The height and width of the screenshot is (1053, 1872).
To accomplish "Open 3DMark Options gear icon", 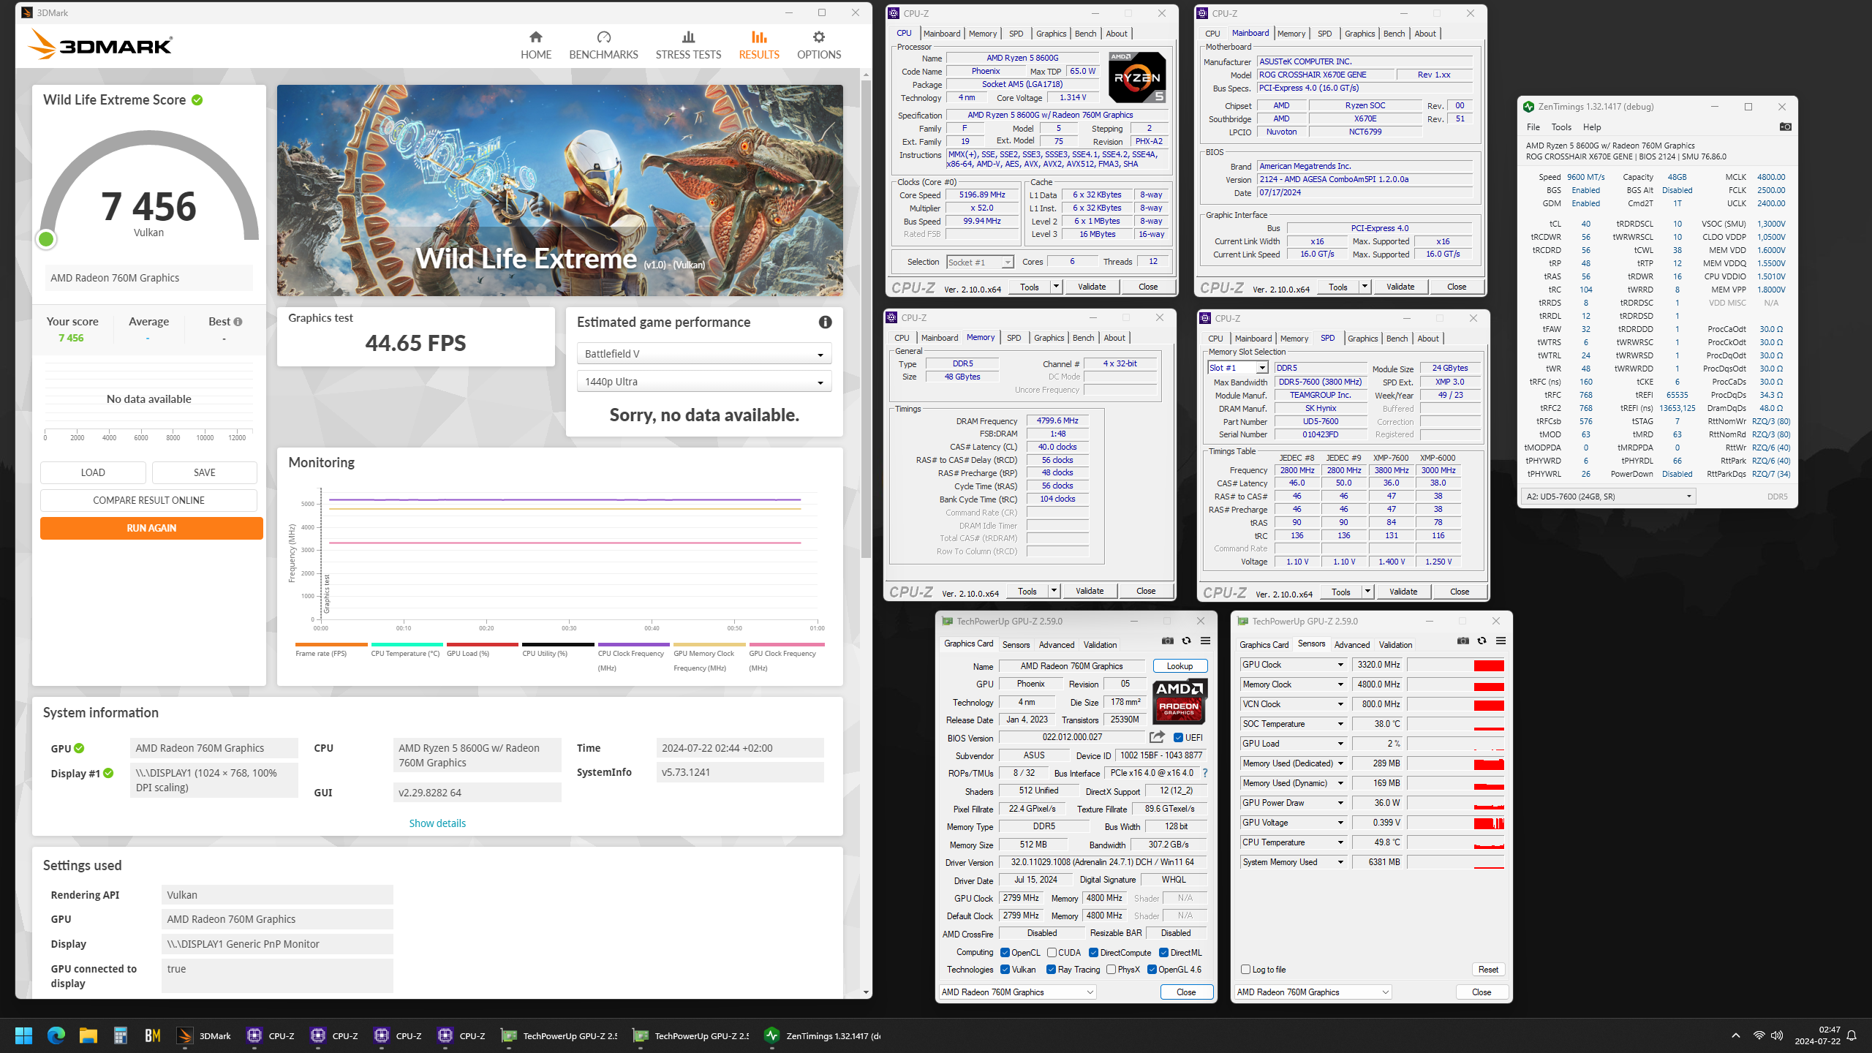I will coord(819,37).
